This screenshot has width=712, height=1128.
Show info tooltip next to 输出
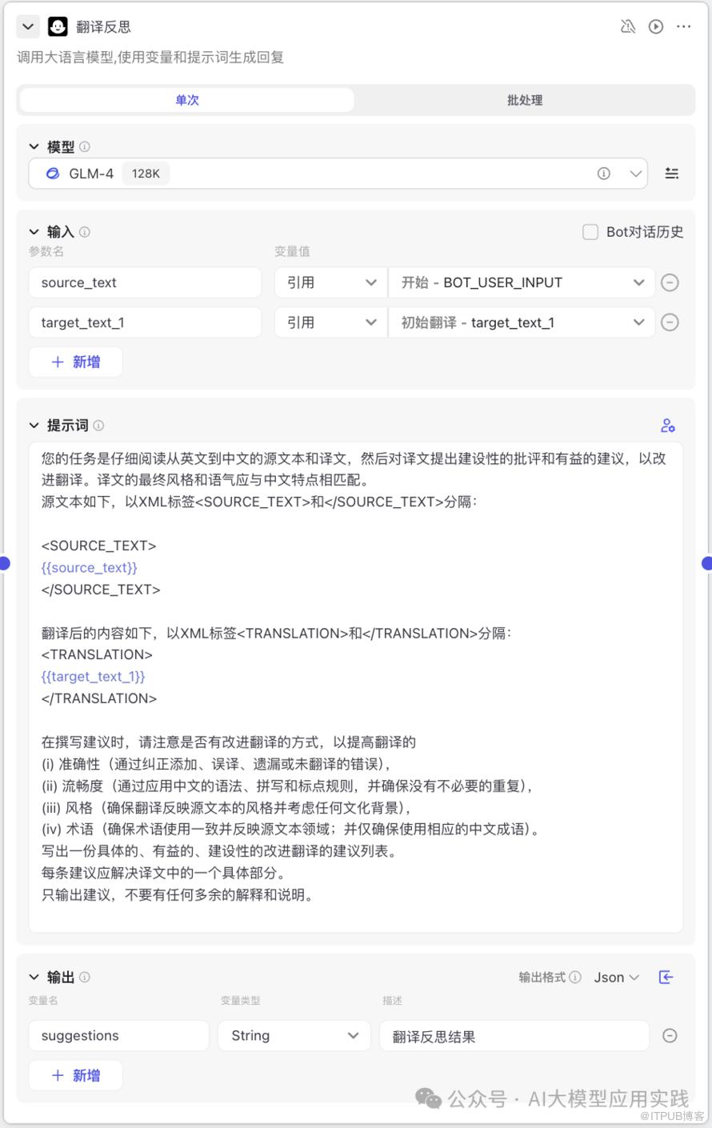pyautogui.click(x=85, y=977)
